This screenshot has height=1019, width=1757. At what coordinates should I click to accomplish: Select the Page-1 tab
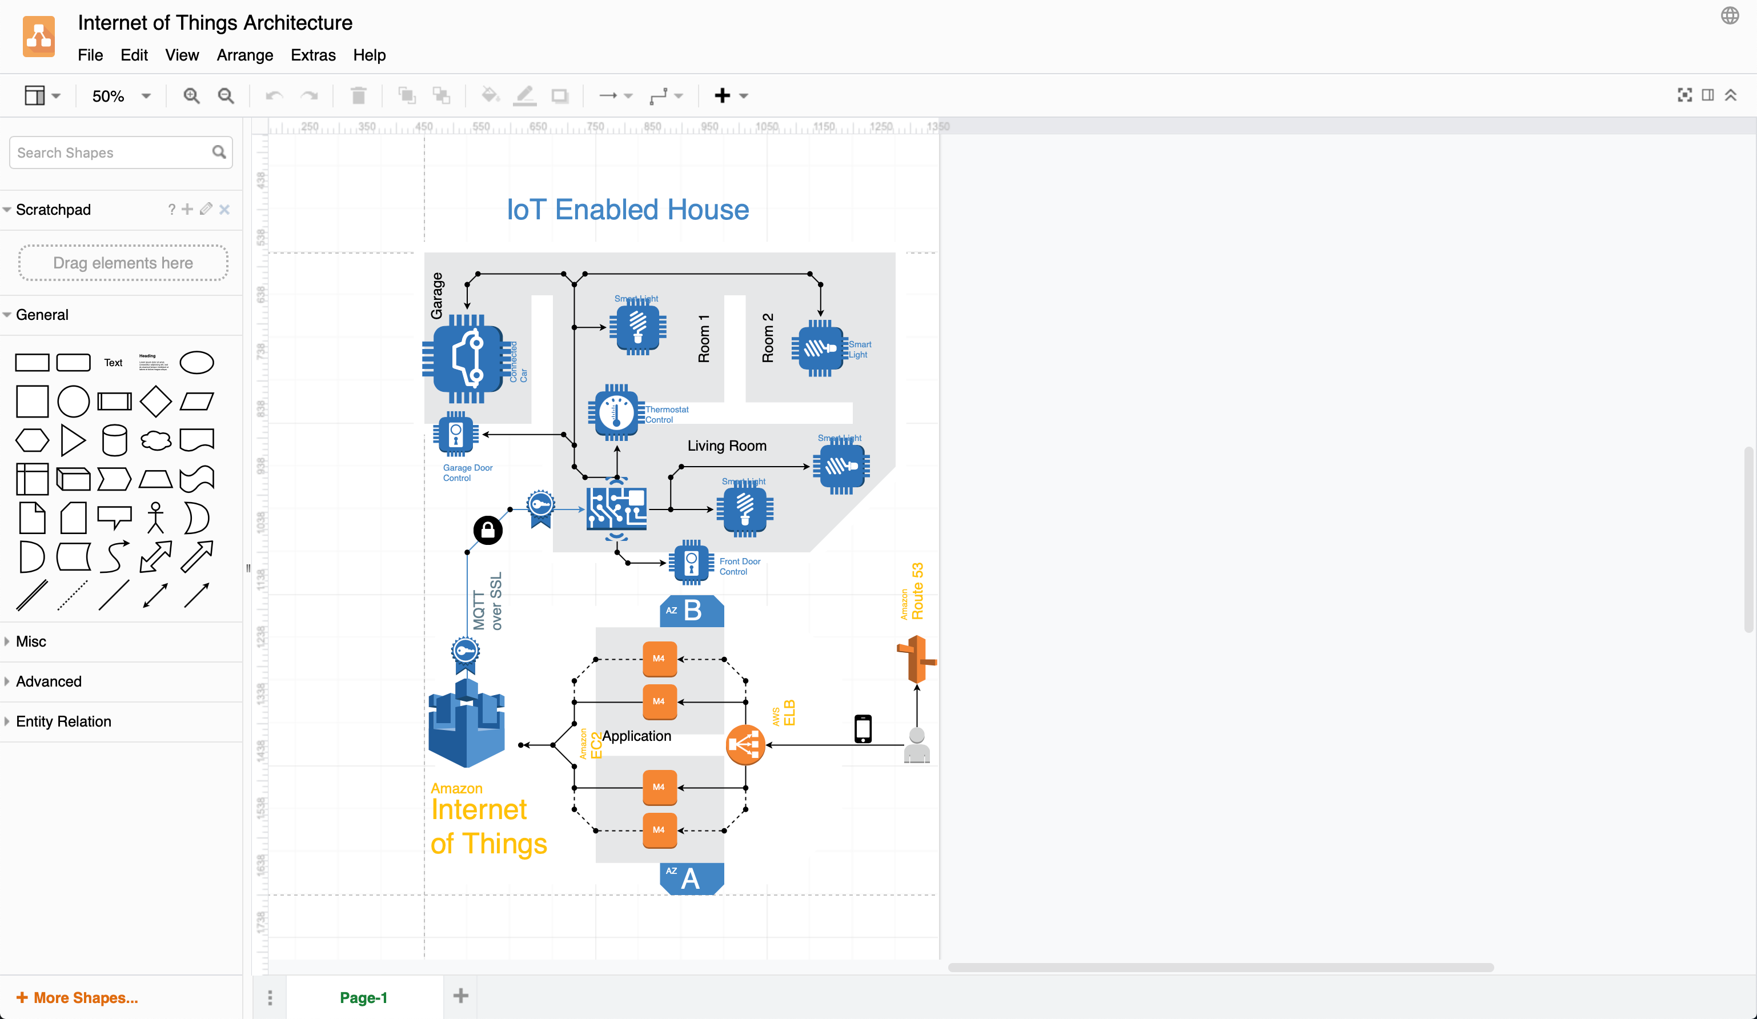click(364, 997)
